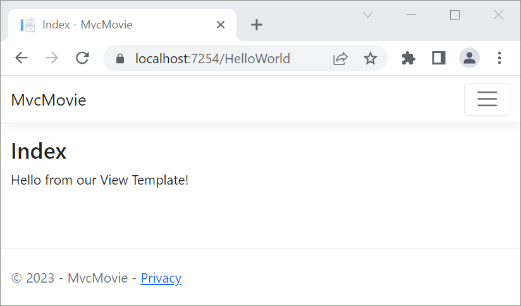Close the Index - MvcMovie tab

(221, 25)
